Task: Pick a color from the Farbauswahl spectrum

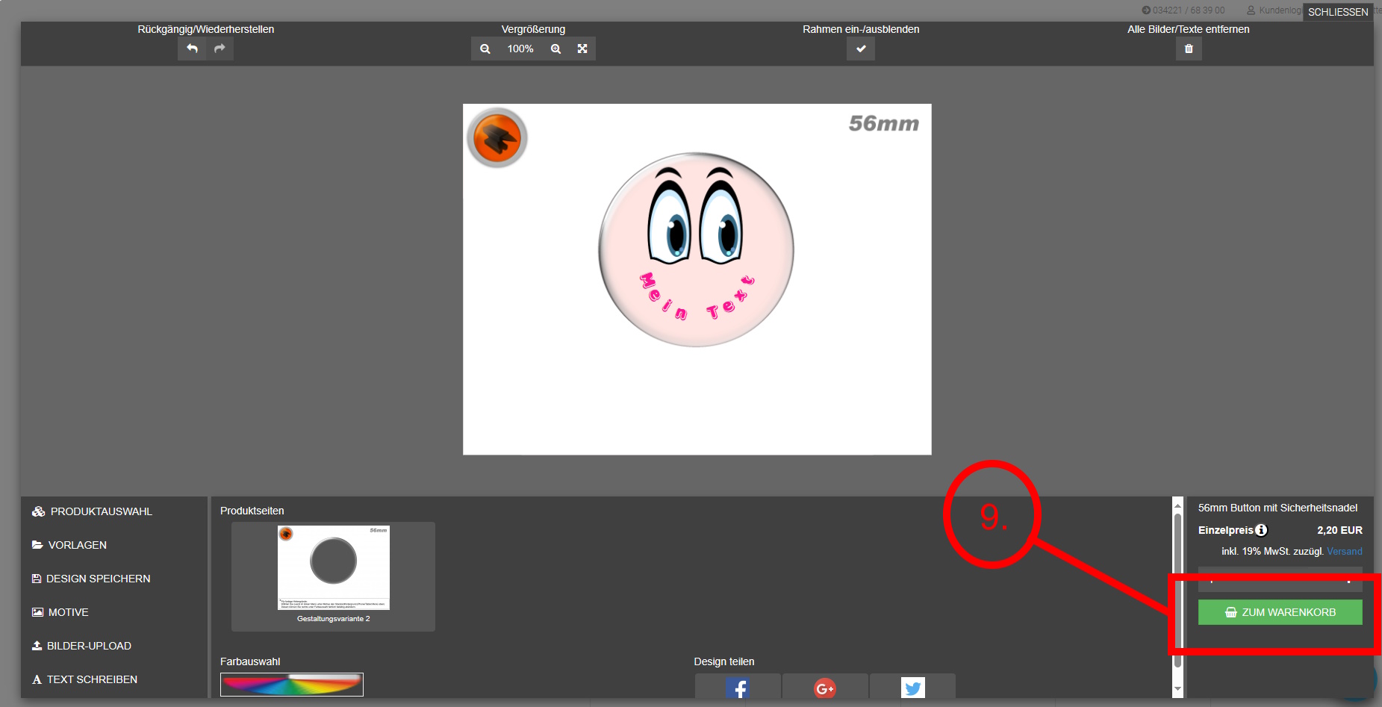Action: click(x=292, y=685)
